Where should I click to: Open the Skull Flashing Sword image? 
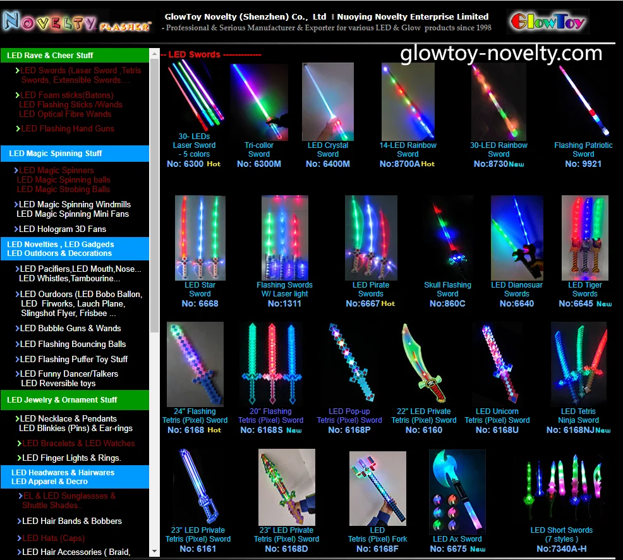448,238
